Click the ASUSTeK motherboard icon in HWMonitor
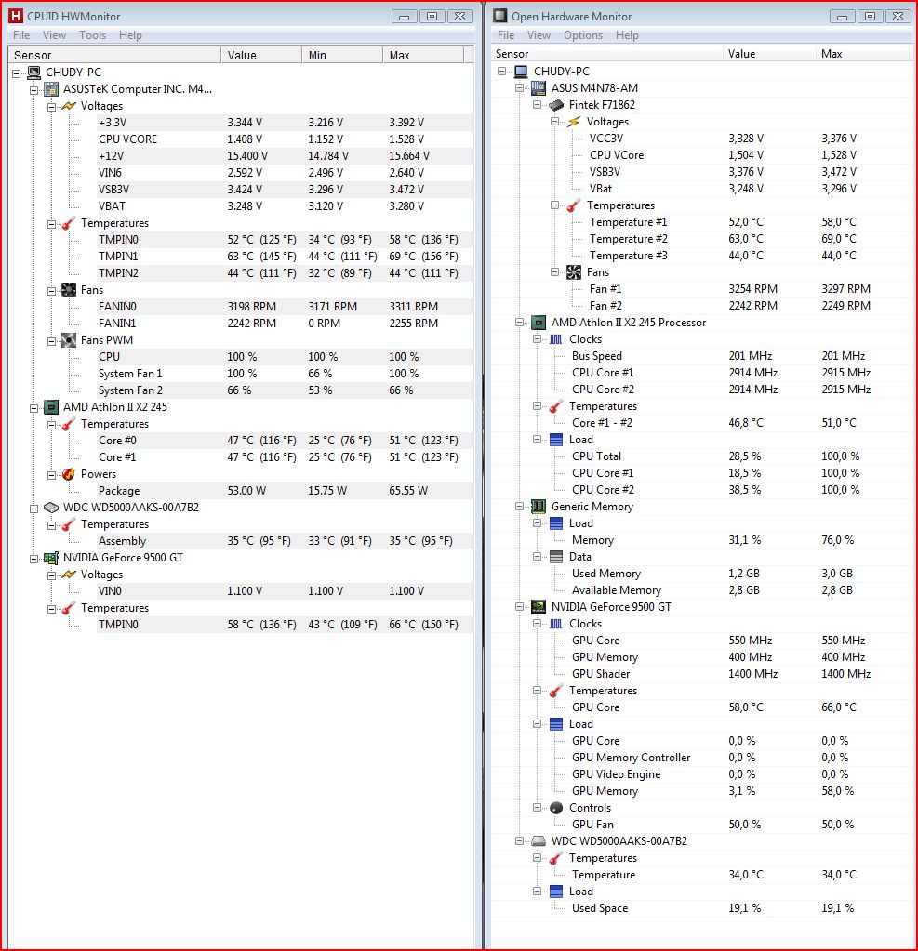The width and height of the screenshot is (918, 951). pyautogui.click(x=51, y=89)
